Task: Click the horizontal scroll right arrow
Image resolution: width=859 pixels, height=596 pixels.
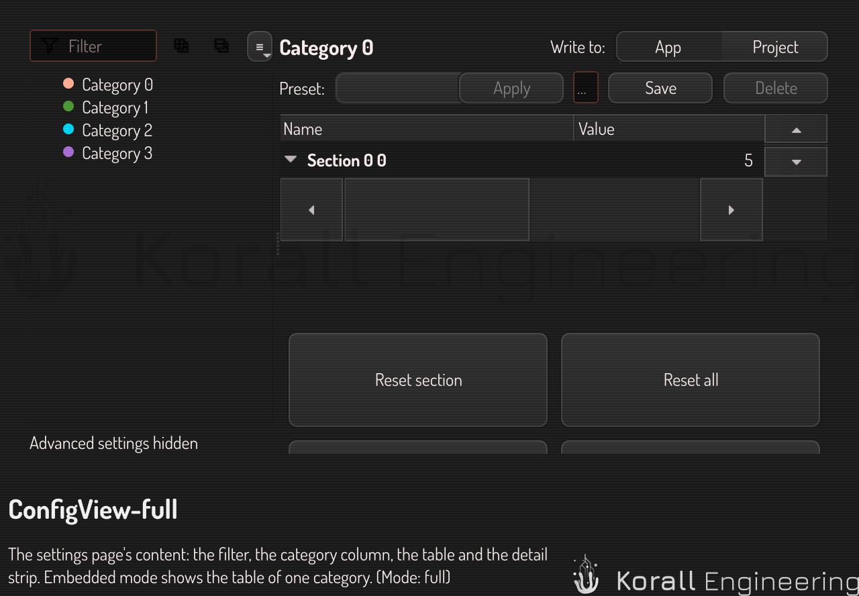Action: tap(731, 209)
